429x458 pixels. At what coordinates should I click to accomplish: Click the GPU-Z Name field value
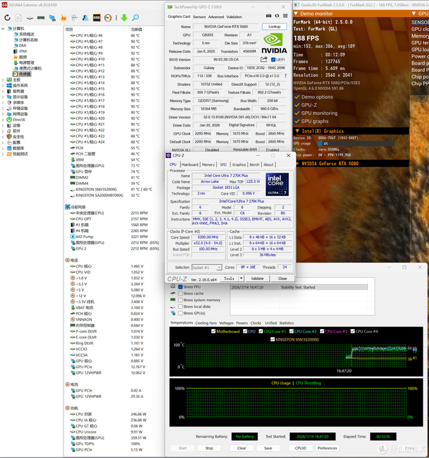(226, 27)
